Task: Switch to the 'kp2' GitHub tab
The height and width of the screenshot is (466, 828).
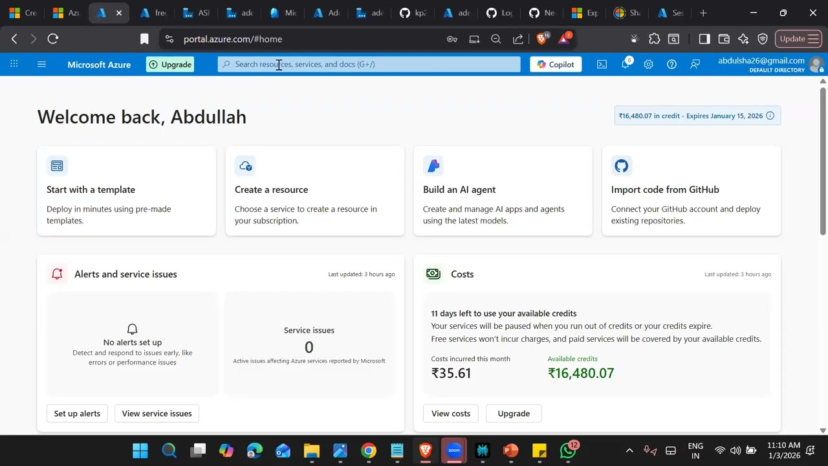Action: [414, 13]
